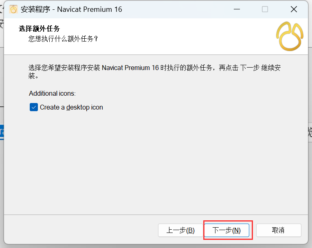Continue with the 下一步(N) button
312x248 pixels.
(x=226, y=230)
